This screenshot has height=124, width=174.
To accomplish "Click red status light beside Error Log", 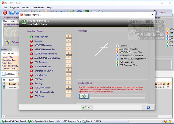I will (x=31, y=84).
